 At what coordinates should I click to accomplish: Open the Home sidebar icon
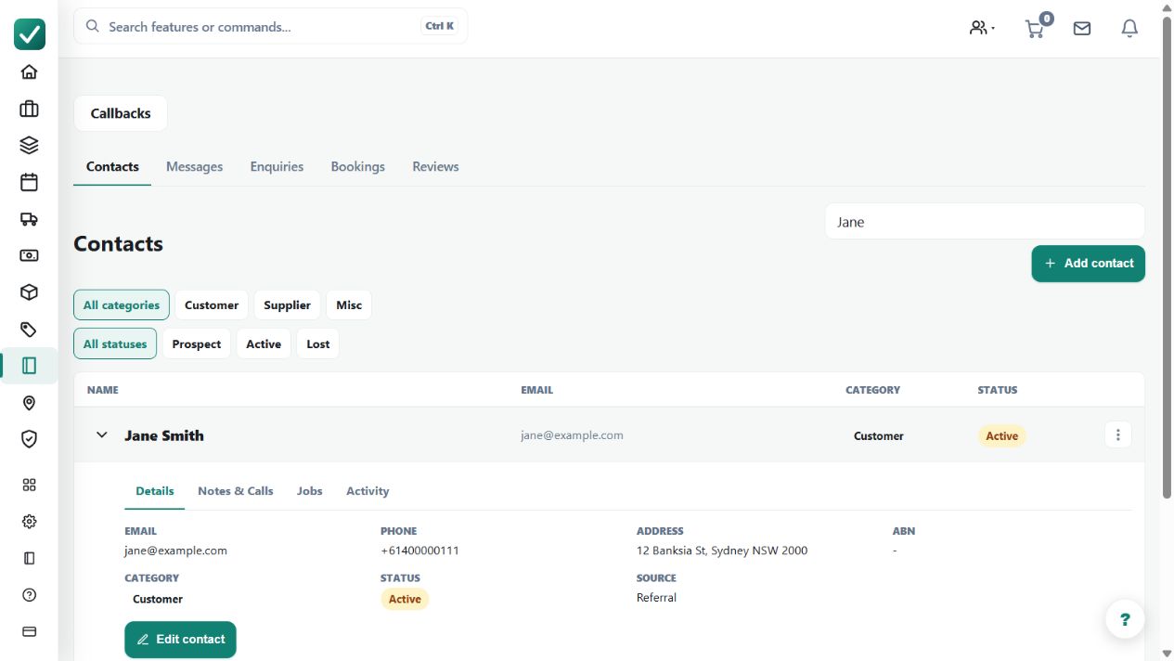coord(29,71)
